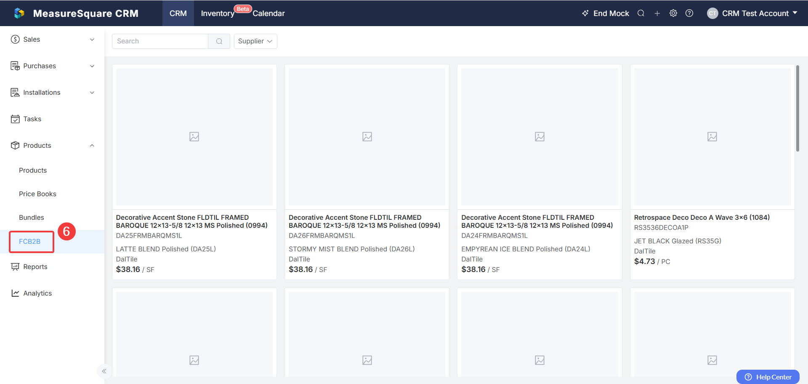Click the Beta badge on Inventory
Screen dimensions: 808x384
[x=243, y=9]
